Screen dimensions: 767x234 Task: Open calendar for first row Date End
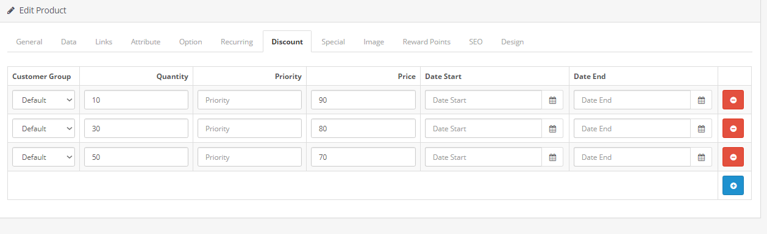click(x=701, y=100)
